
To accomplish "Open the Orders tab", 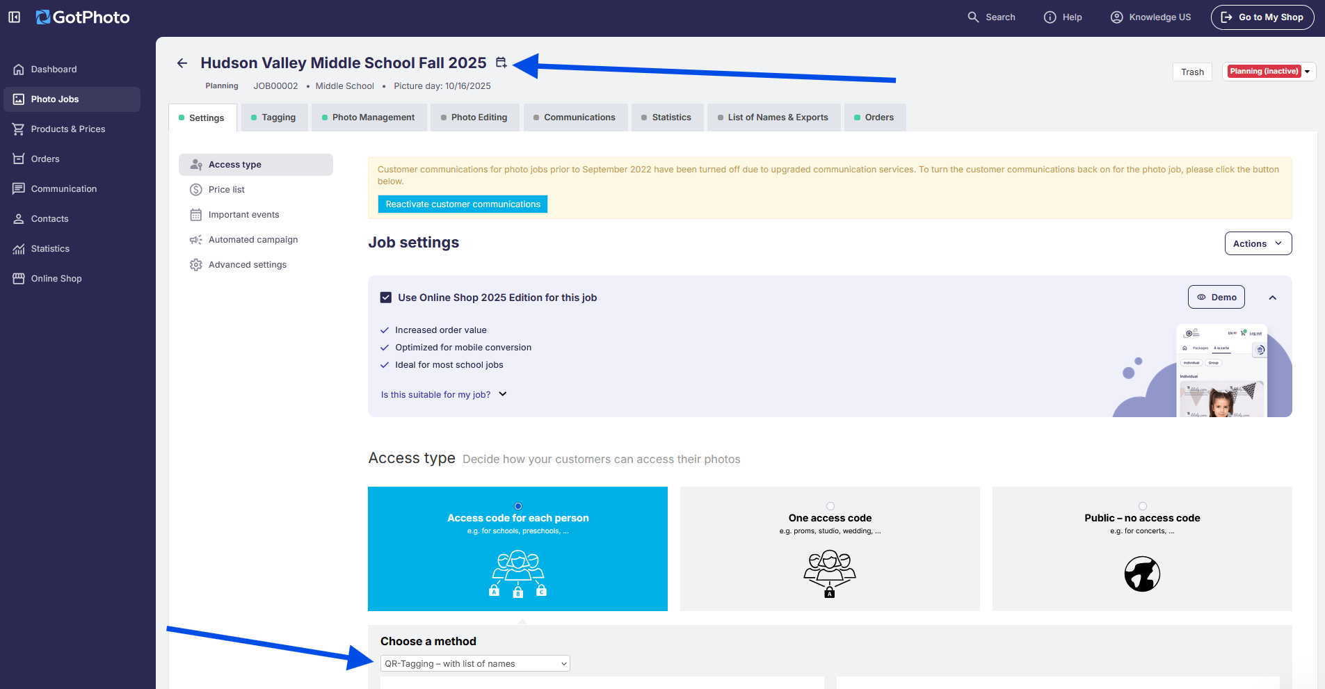I will click(875, 117).
